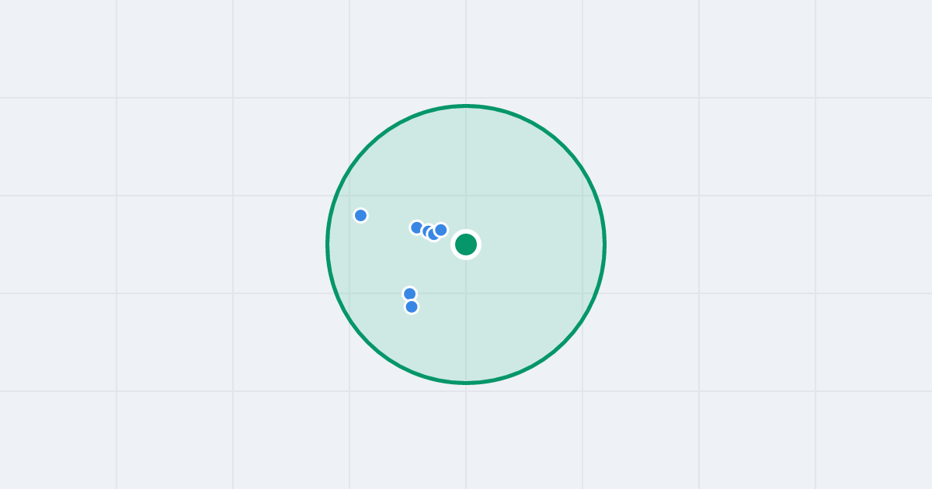Viewport: 932px width, 489px height.
Task: Select the upper dot of the lower blue pair
Action: 409,293
